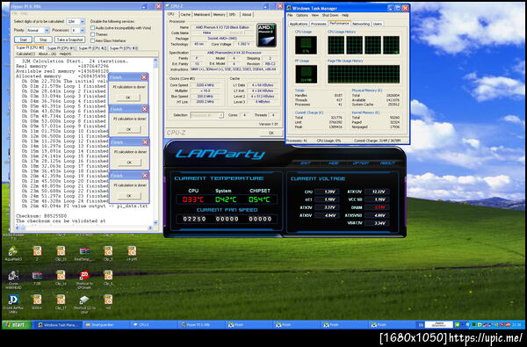Viewport: 527px width, 347px height.
Task: Switch to CPU-Z taskbar button
Action: (x=154, y=325)
